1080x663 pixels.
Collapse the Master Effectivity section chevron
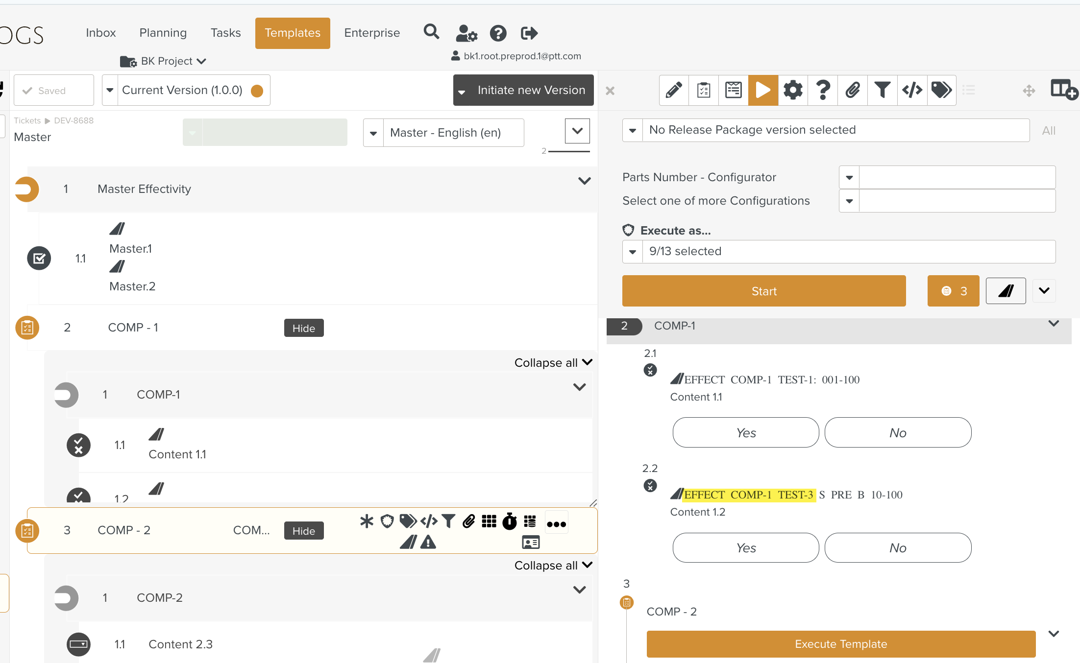pyautogui.click(x=584, y=181)
